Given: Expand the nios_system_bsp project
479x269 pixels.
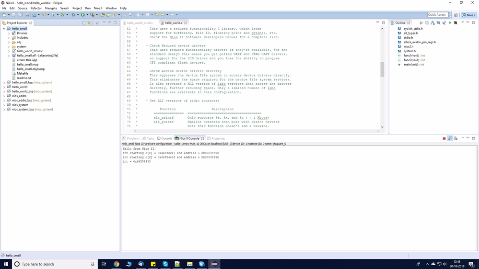Looking at the screenshot, I should click(4, 110).
